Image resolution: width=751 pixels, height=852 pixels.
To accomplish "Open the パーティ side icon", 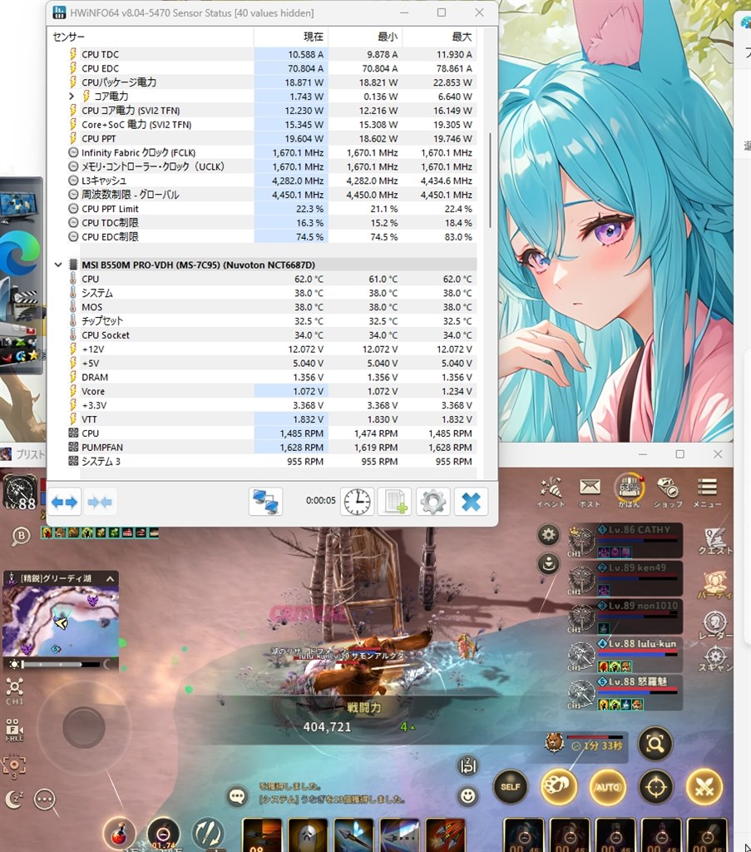I will (715, 586).
